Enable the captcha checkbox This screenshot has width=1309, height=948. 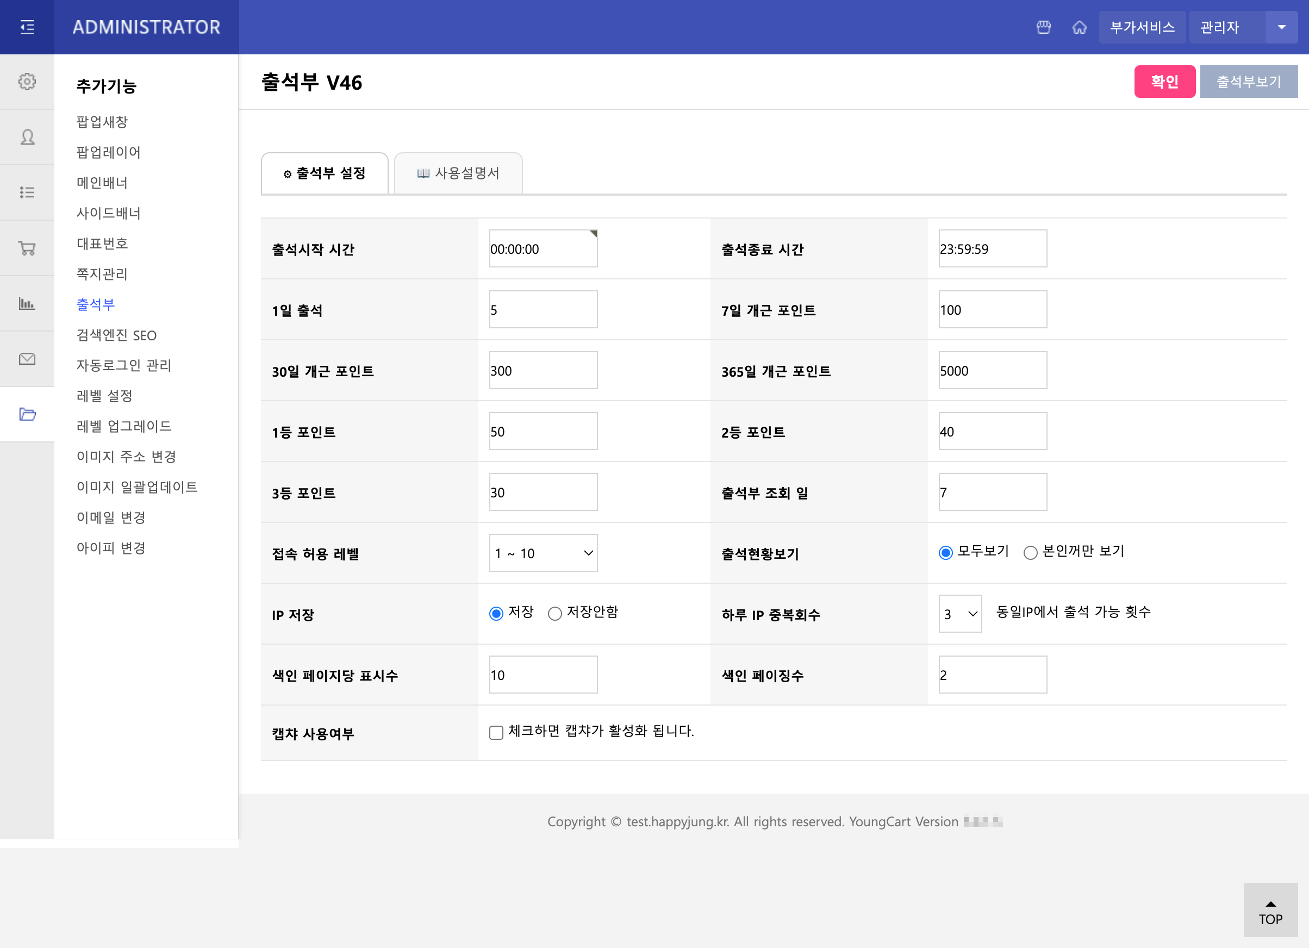tap(496, 732)
